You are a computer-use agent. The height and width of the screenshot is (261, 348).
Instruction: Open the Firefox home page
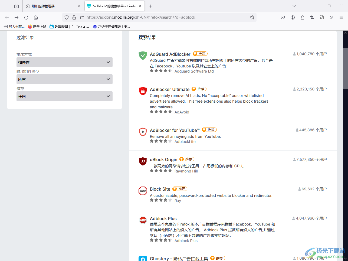coord(36,17)
